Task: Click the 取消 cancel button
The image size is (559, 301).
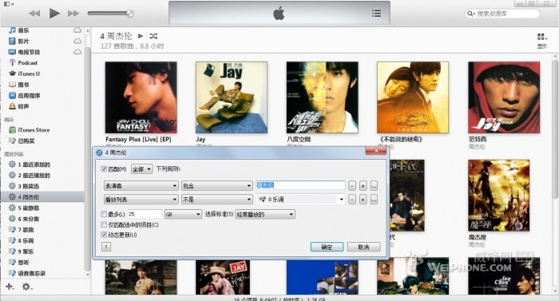Action: tap(363, 247)
